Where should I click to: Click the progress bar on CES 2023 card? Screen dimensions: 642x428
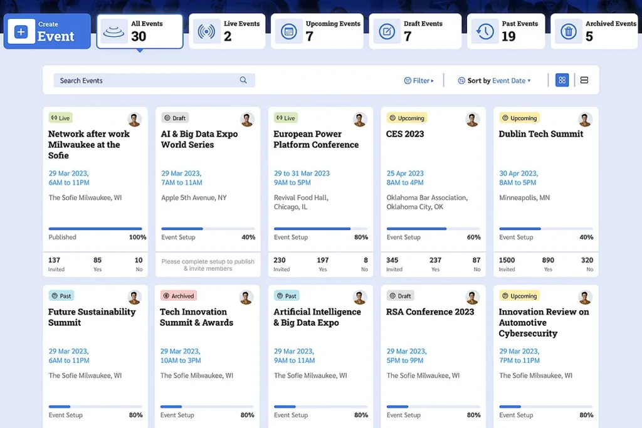click(433, 229)
